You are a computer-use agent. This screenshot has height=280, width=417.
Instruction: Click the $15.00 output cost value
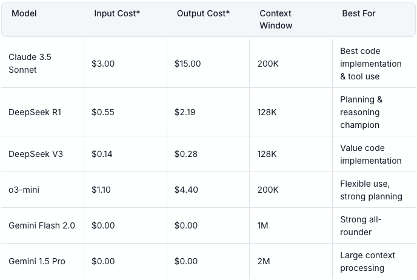tap(187, 64)
